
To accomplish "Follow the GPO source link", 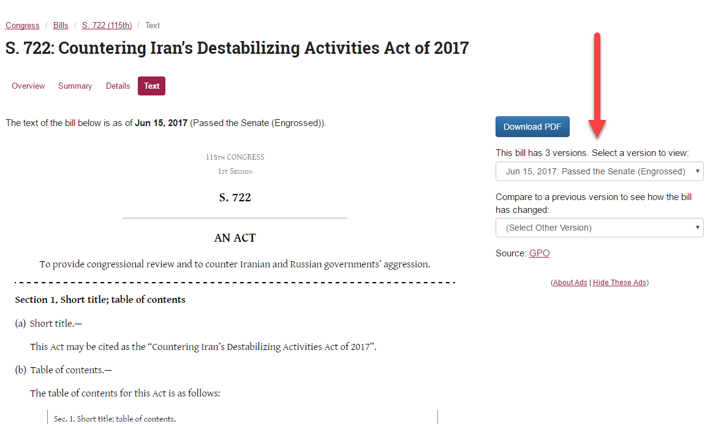I will [539, 253].
